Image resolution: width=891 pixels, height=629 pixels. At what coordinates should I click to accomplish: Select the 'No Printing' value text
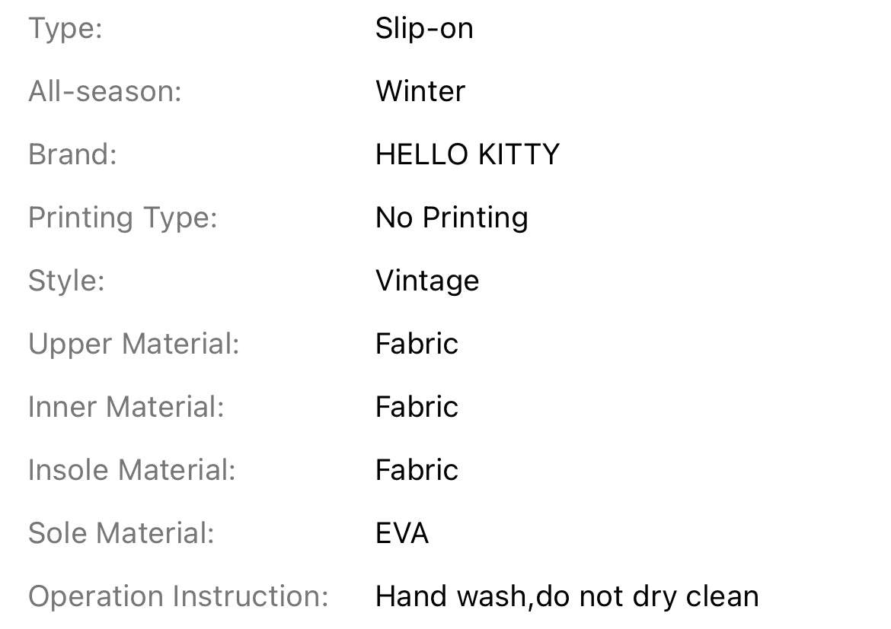(x=452, y=218)
